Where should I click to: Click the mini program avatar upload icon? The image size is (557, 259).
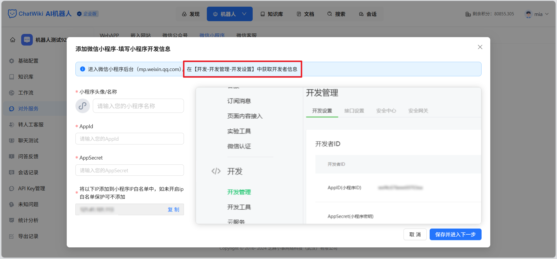[x=83, y=106]
